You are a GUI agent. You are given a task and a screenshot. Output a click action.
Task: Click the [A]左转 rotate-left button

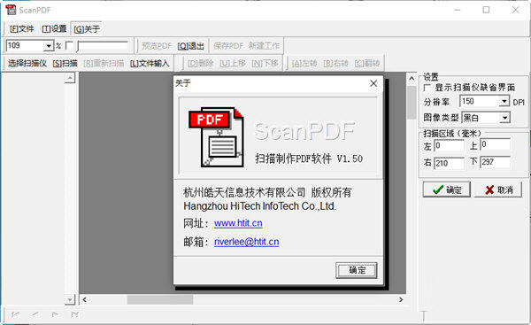[x=304, y=64]
